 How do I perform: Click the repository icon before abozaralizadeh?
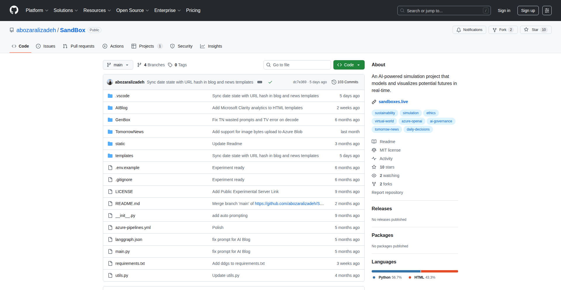(x=12, y=30)
